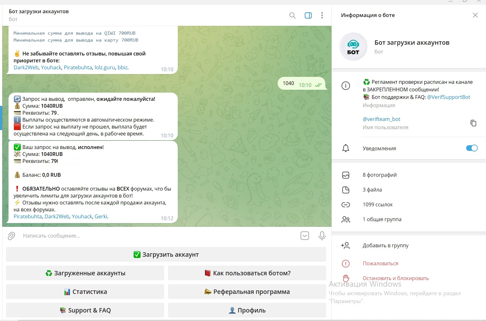Open the @VerifSupportBot link

coord(448,97)
